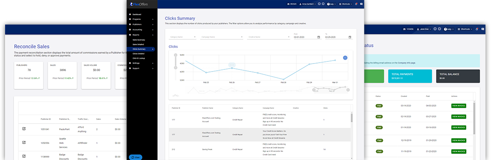Expand Irene Gambert user menu
491x160 pixels.
click(x=307, y=4)
